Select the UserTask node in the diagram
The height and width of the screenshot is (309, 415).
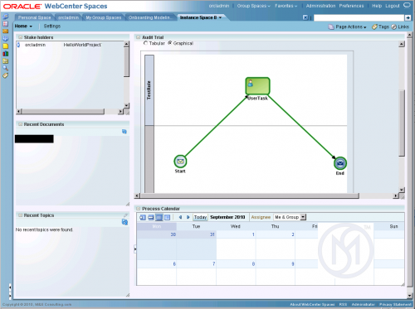pos(257,86)
